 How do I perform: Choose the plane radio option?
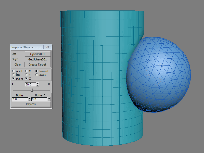[x=14, y=79]
